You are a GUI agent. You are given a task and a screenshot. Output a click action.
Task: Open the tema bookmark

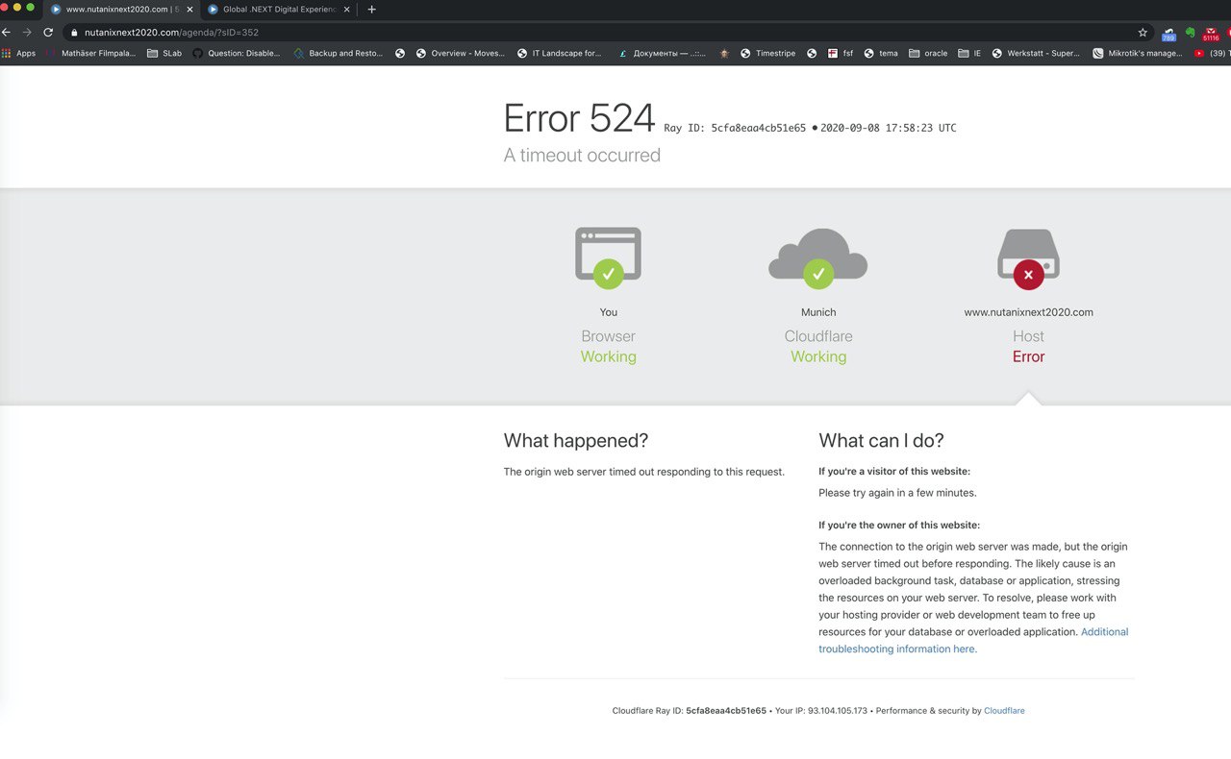coord(881,53)
